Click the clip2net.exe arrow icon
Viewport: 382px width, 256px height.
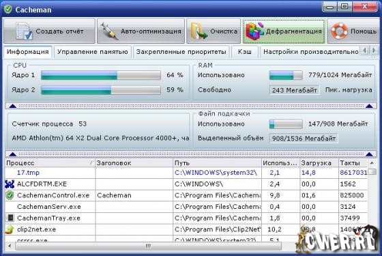(10, 229)
